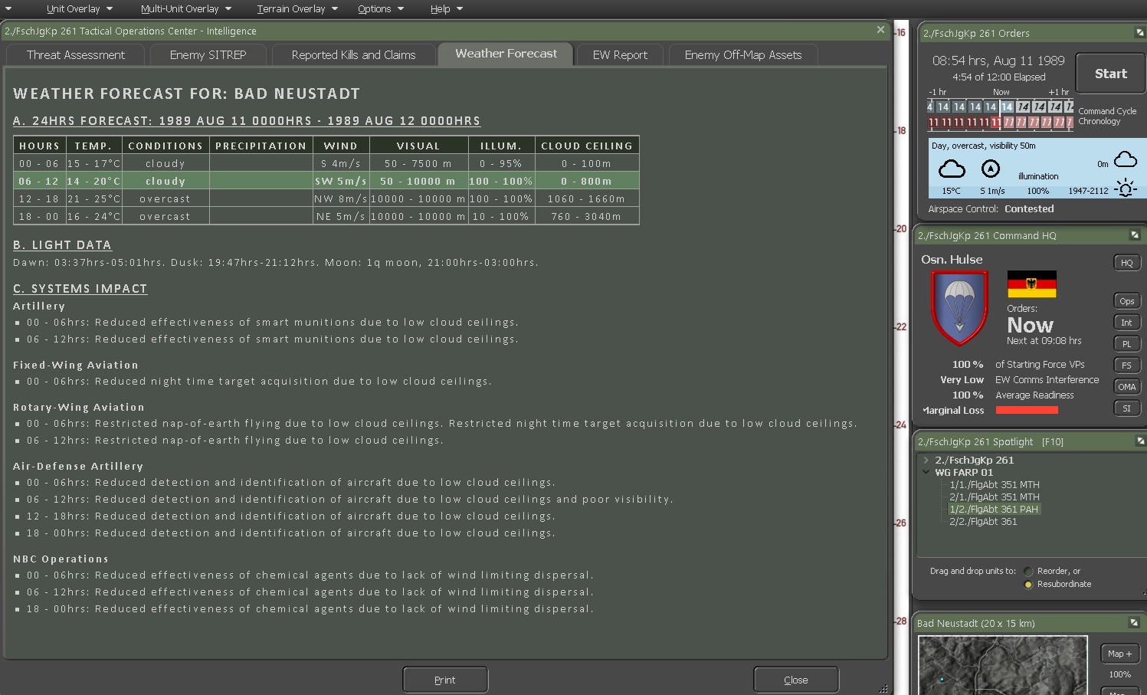Viewport: 1147px width, 695px height.
Task: Click the Bad Neustadt minimap thumbnail
Action: pos(1002,665)
